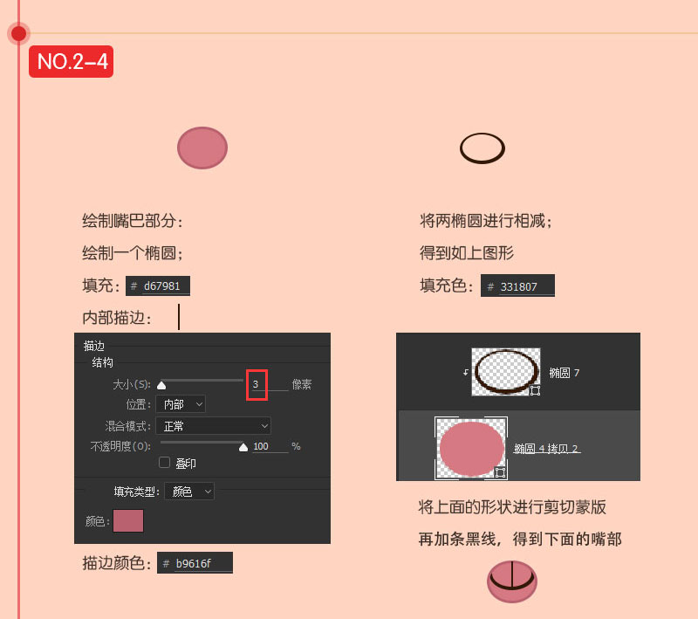Select the 椭圆 4 拷贝 2 layer name
This screenshot has height=619, width=698.
(x=547, y=449)
